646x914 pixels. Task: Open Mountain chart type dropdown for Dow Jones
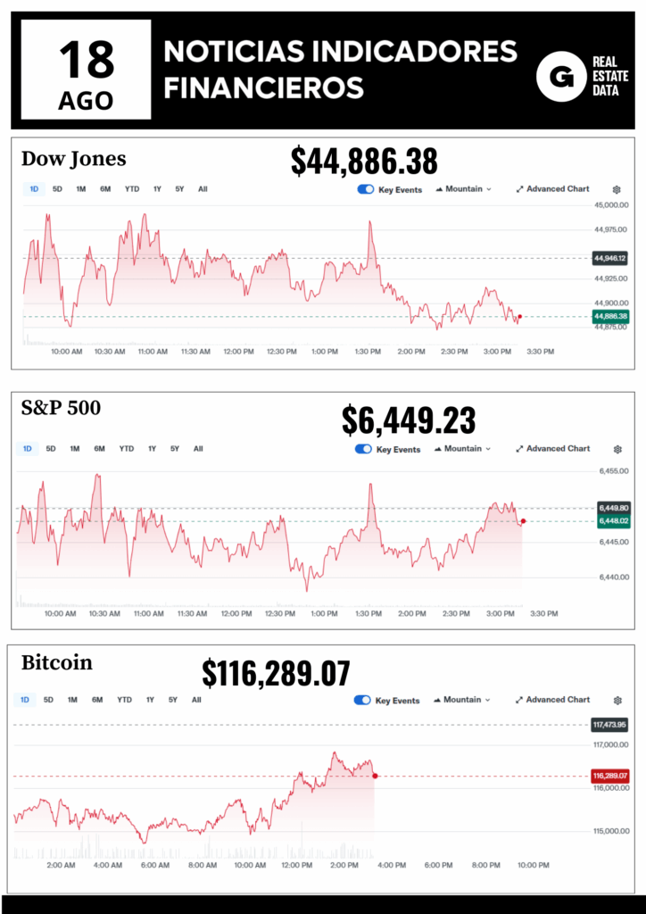coord(463,189)
